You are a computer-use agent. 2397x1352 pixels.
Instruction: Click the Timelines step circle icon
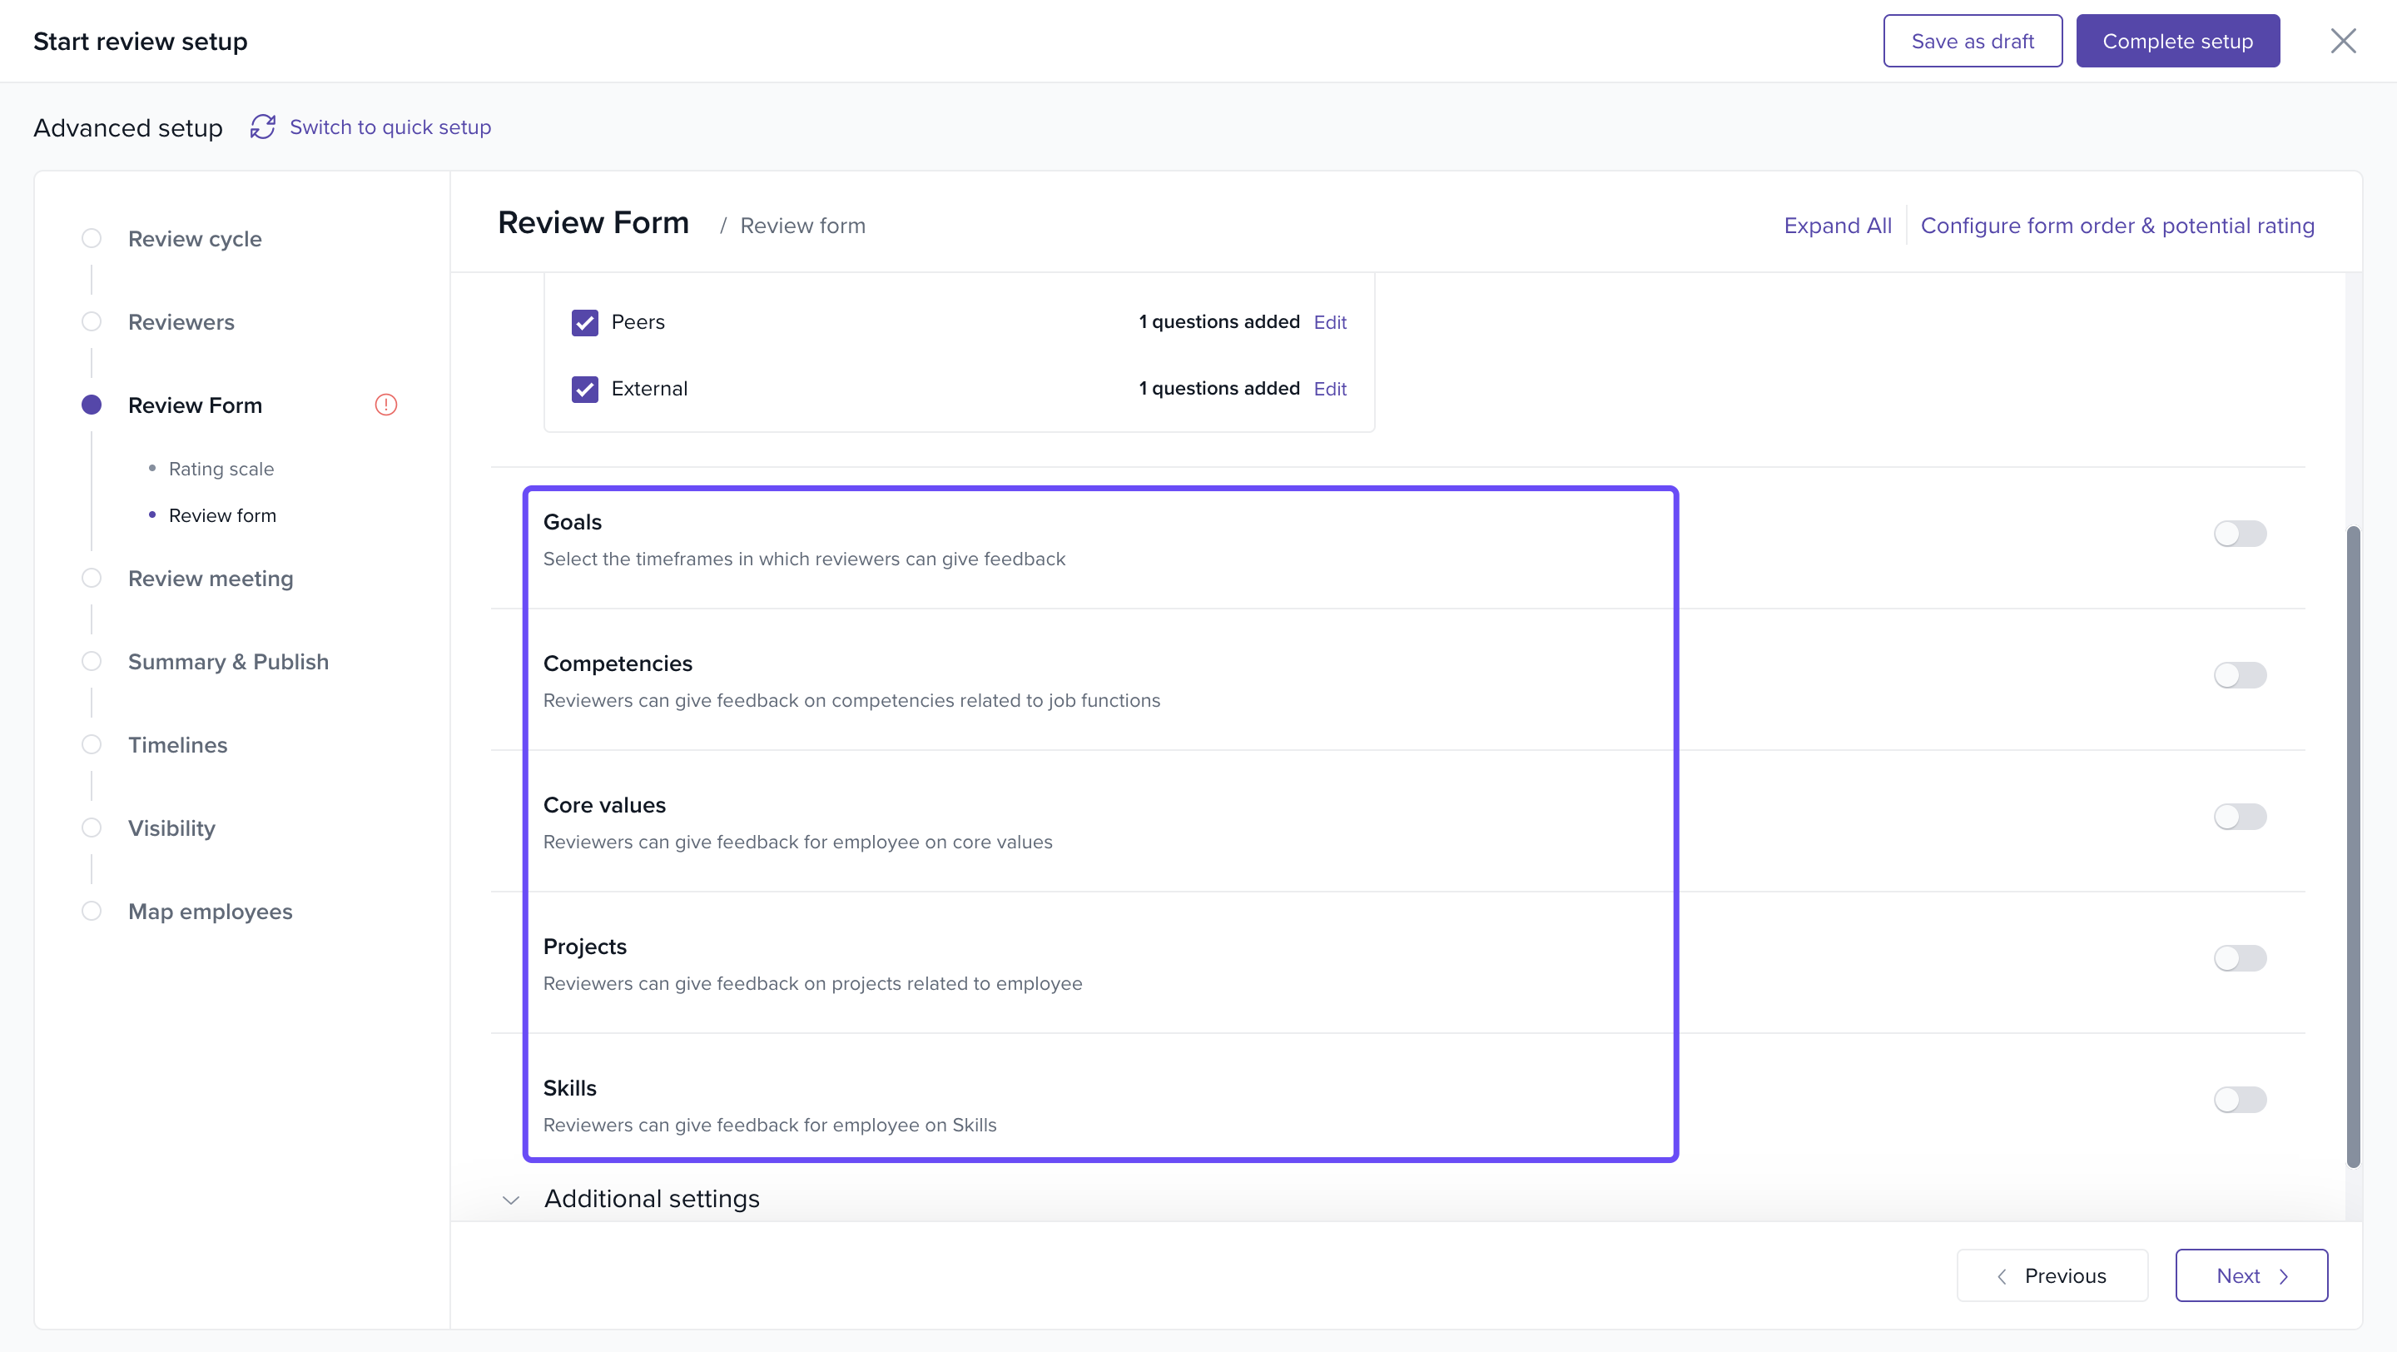[92, 744]
